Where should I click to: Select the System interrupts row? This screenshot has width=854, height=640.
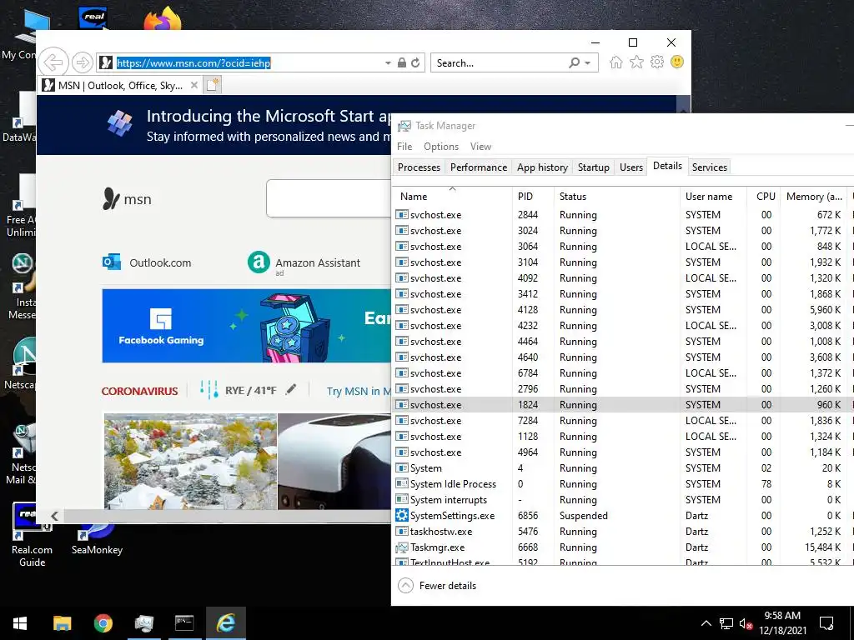coord(622,500)
